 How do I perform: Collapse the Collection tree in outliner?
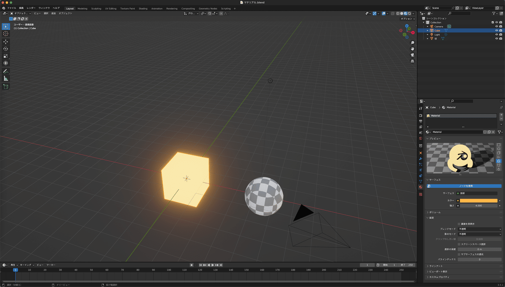click(424, 22)
